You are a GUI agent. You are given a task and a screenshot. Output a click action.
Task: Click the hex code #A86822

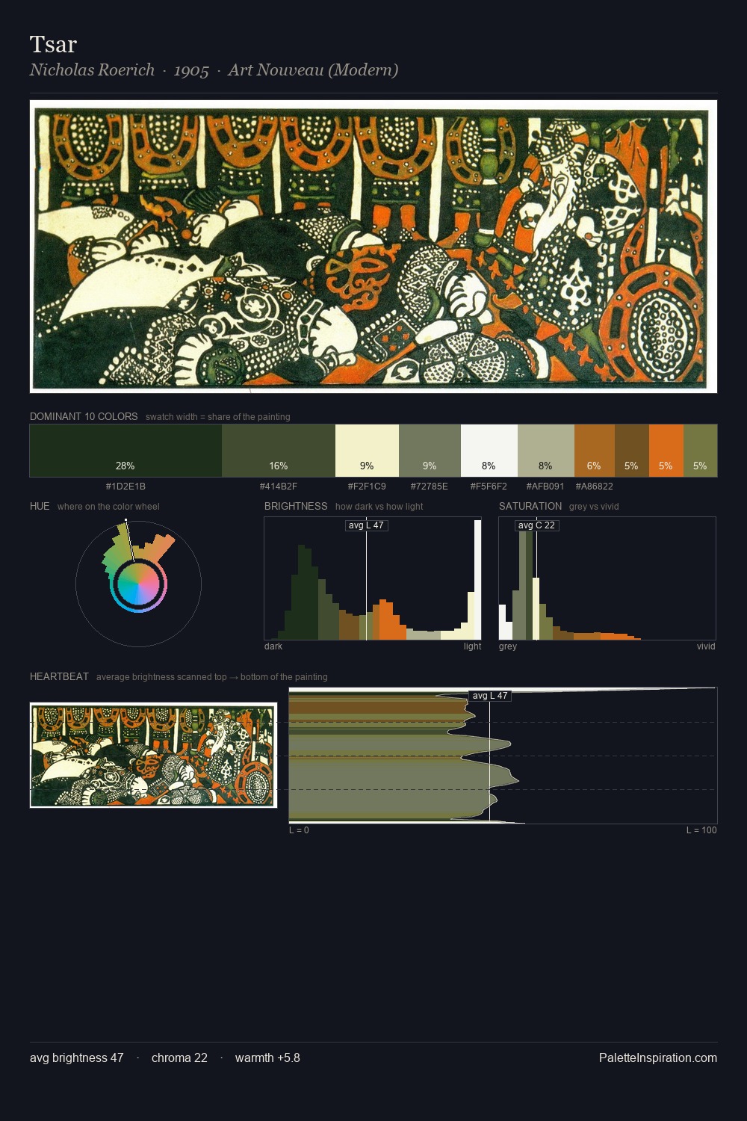595,487
